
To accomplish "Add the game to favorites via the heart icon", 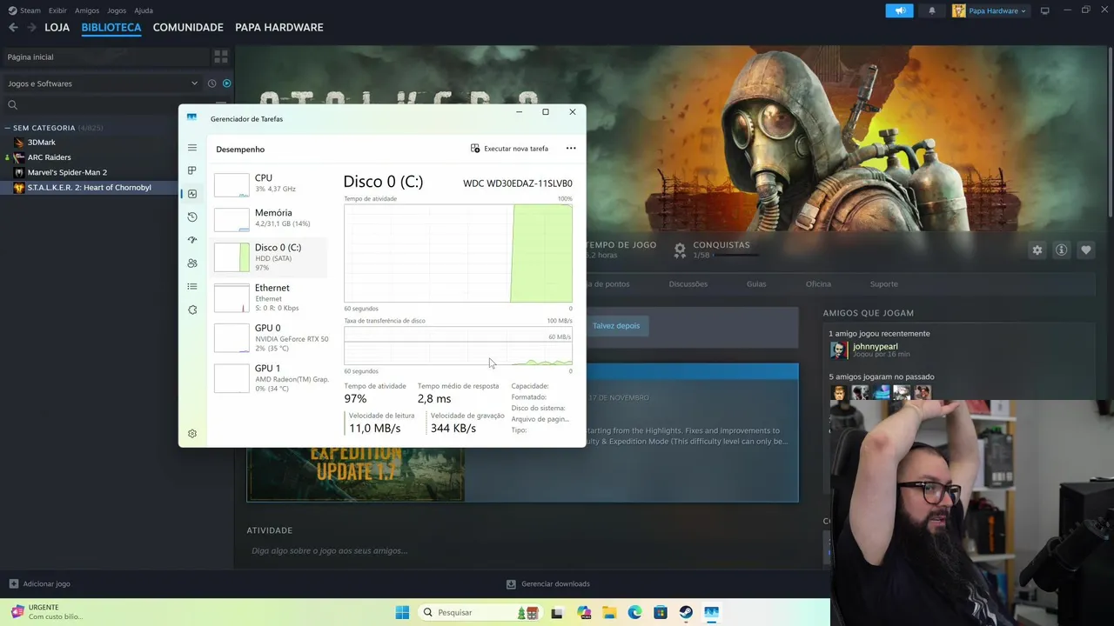I will pyautogui.click(x=1086, y=250).
